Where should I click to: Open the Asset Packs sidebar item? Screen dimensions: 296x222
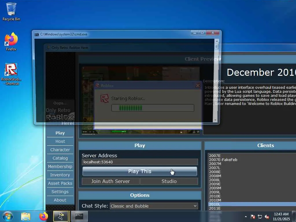click(x=60, y=183)
